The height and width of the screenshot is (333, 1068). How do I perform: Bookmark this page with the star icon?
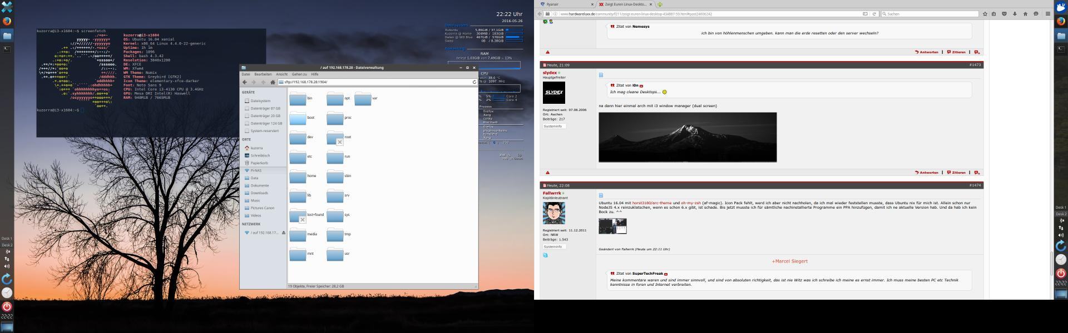pyautogui.click(x=985, y=14)
